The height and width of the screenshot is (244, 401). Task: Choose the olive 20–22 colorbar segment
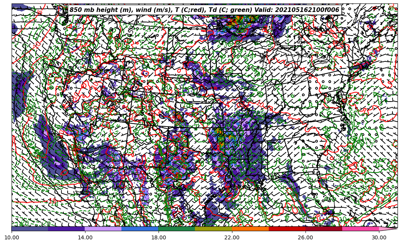tap(213, 229)
